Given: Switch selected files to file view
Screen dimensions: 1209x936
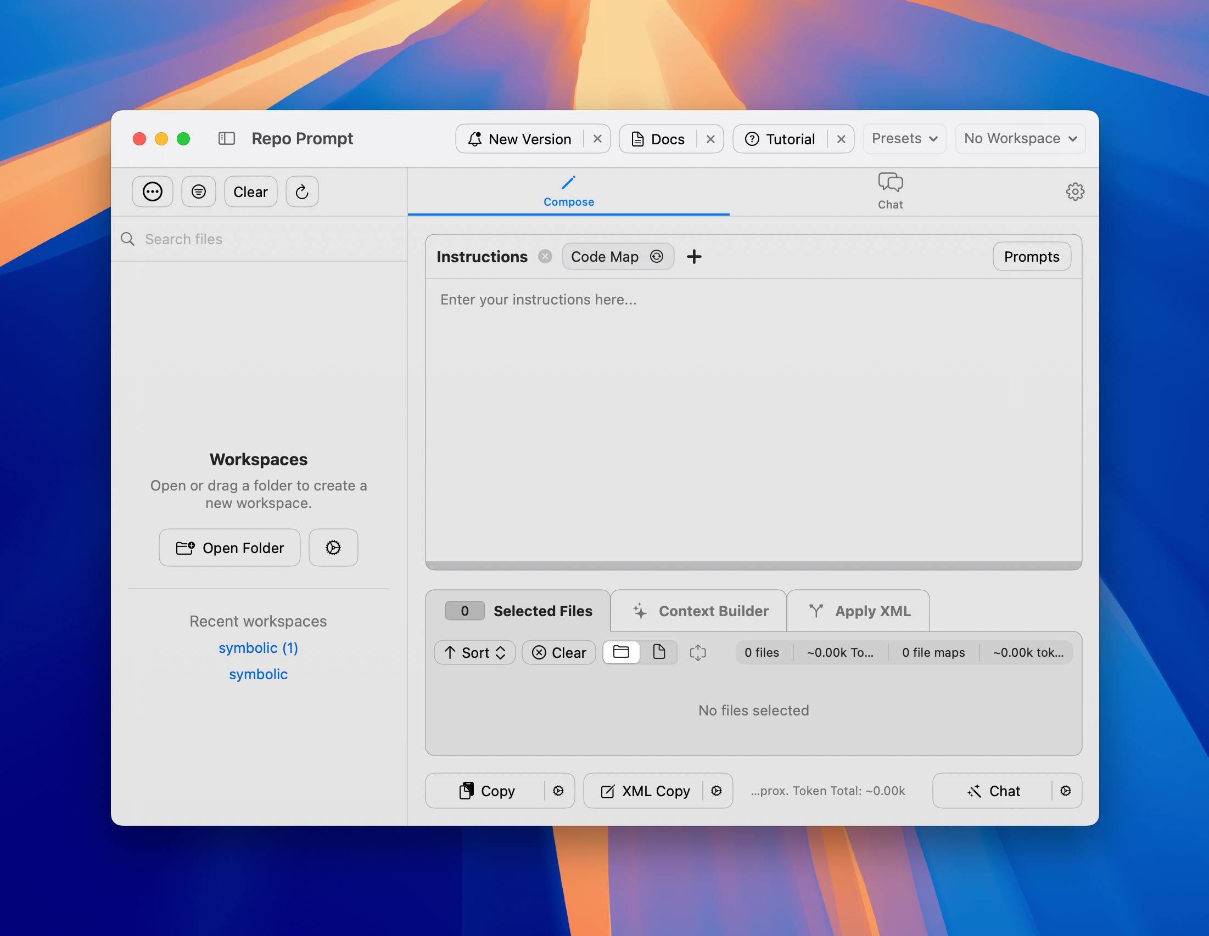Looking at the screenshot, I should pos(658,652).
